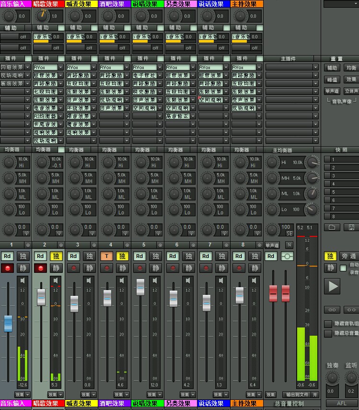Click the 主插件 master plugins header
This screenshot has height=410, width=359.
tap(289, 59)
